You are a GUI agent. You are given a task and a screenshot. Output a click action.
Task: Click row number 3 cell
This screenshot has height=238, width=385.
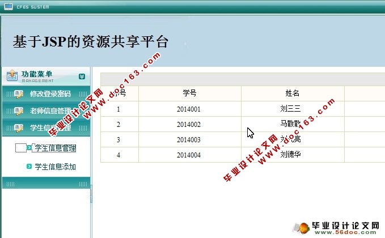pyautogui.click(x=119, y=139)
